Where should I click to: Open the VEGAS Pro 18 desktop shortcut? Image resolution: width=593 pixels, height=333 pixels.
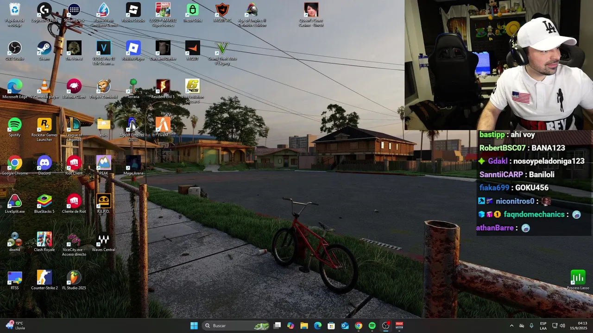(x=104, y=53)
